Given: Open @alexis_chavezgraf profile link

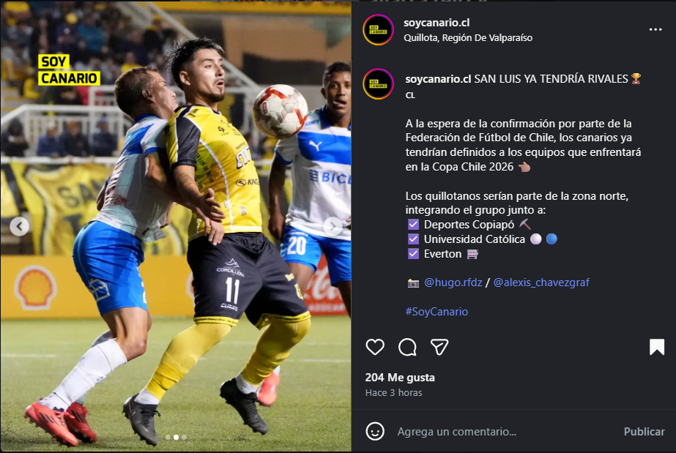Looking at the screenshot, I should pyautogui.click(x=541, y=282).
